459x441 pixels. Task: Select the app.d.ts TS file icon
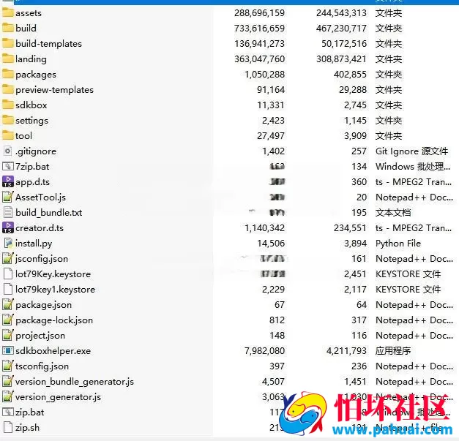[x=8, y=181]
